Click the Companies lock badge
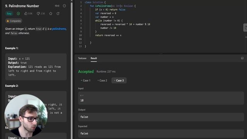Screen dimensions: 247x139 pyautogui.click(x=14, y=21)
